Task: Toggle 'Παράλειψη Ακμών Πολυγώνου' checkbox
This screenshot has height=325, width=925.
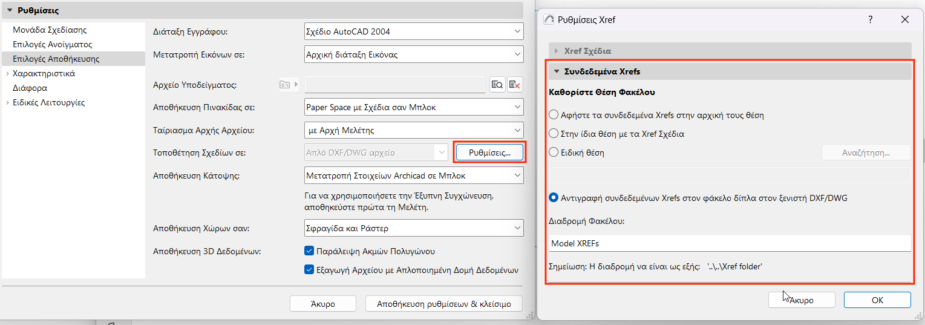Action: (309, 251)
